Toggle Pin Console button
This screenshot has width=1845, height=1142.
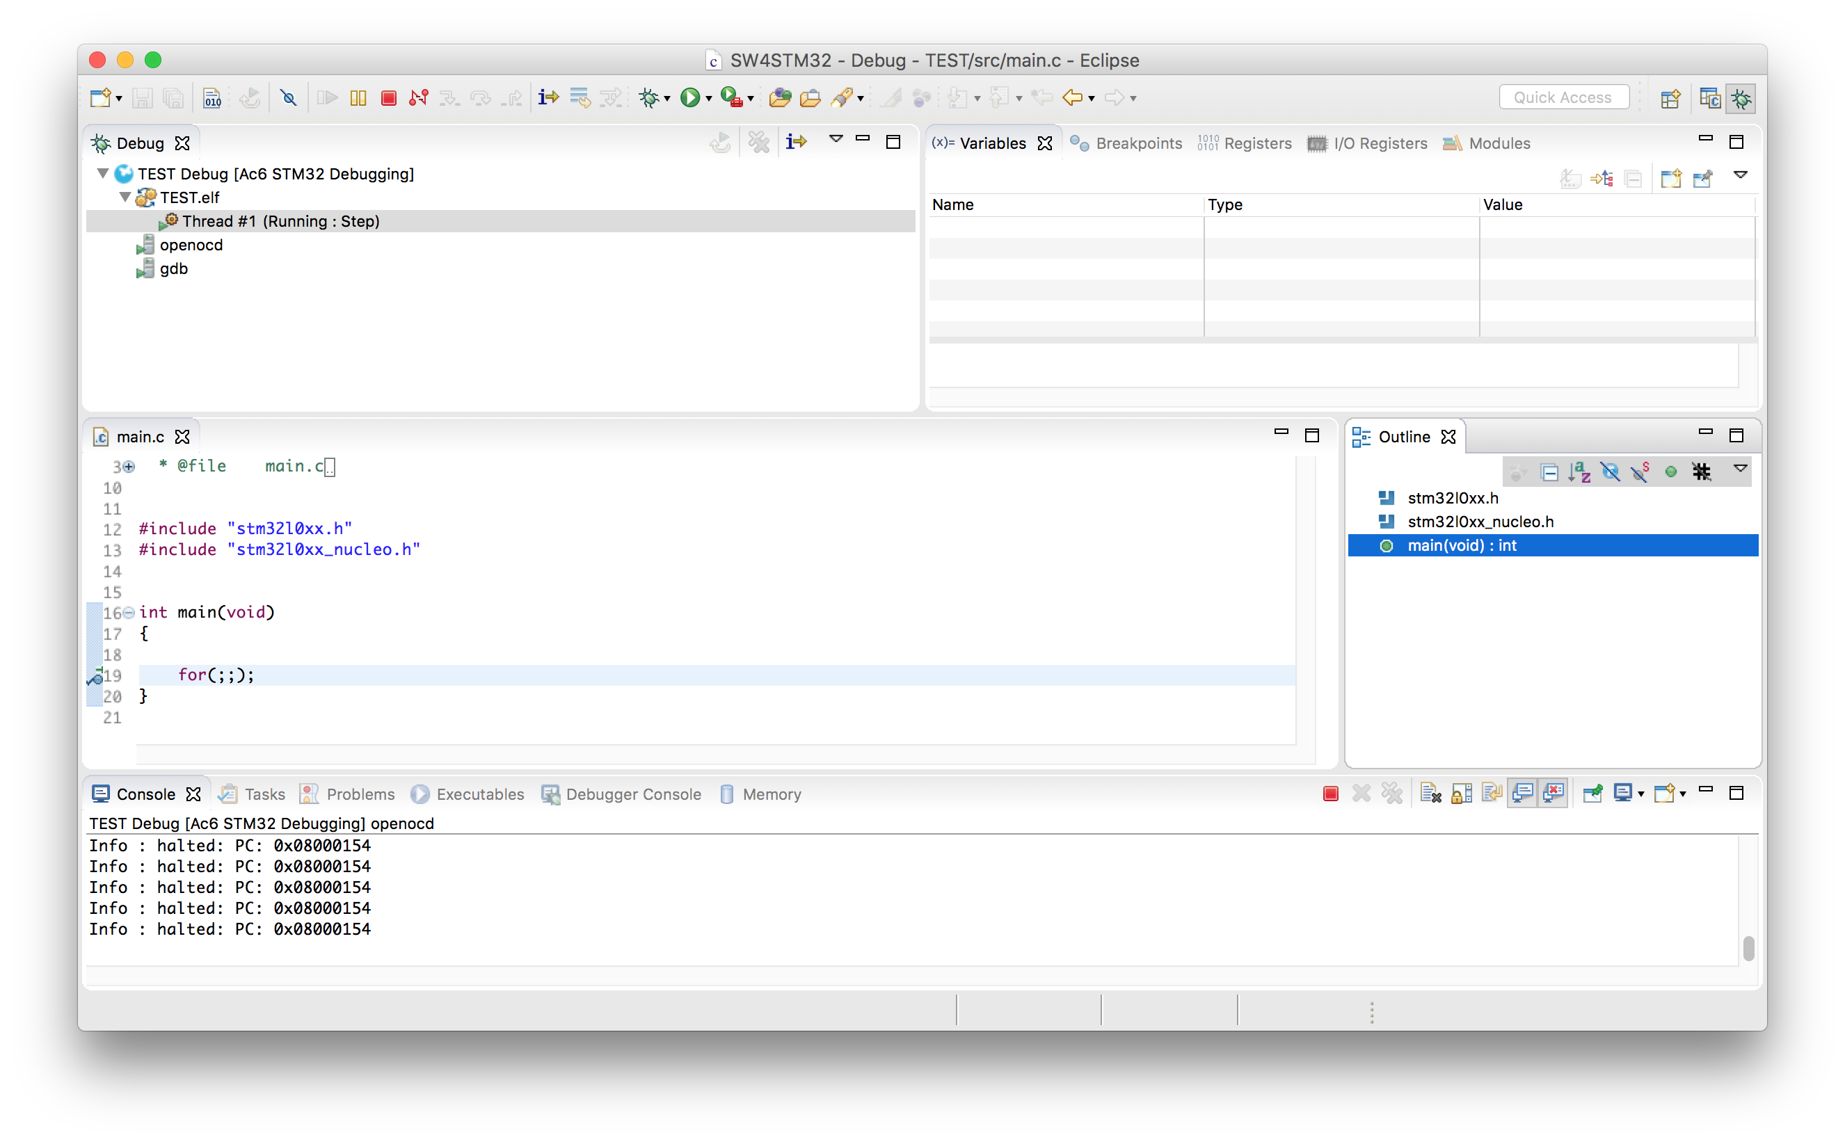(x=1592, y=793)
